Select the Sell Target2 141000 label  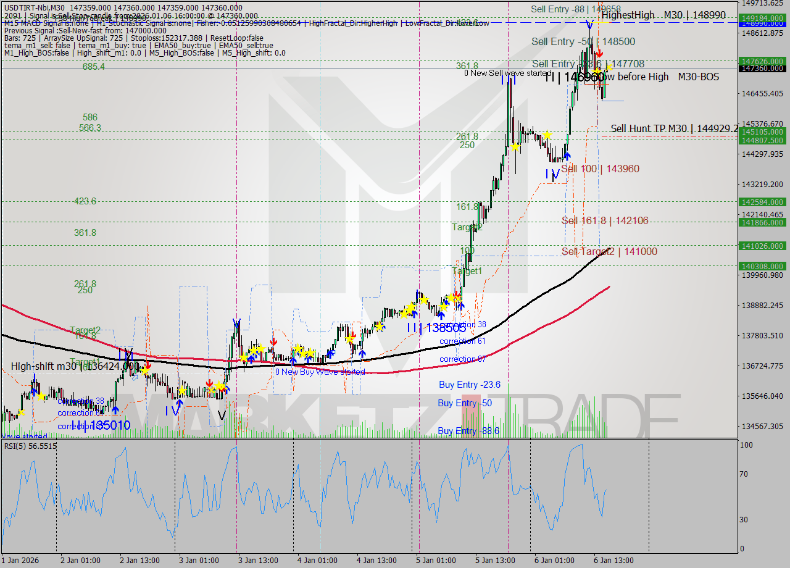[x=609, y=252]
